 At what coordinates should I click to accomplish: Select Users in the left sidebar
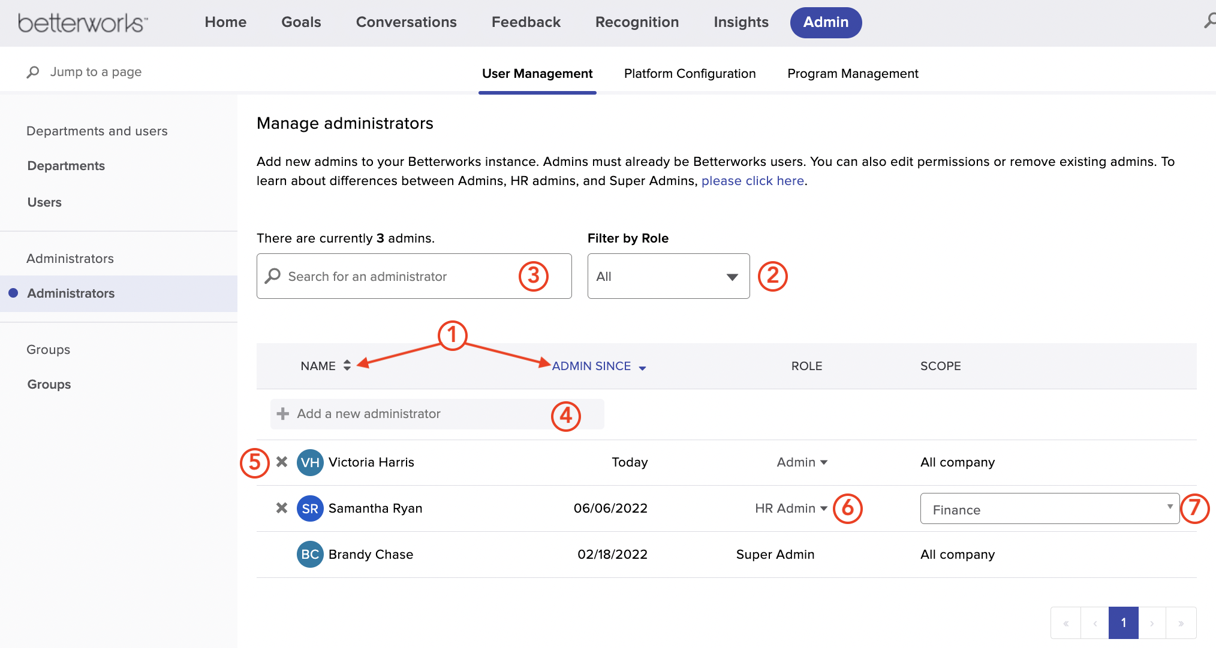[x=44, y=202]
